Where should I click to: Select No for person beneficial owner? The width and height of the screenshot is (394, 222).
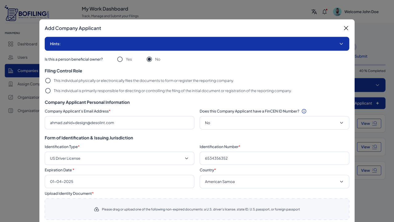(x=149, y=59)
